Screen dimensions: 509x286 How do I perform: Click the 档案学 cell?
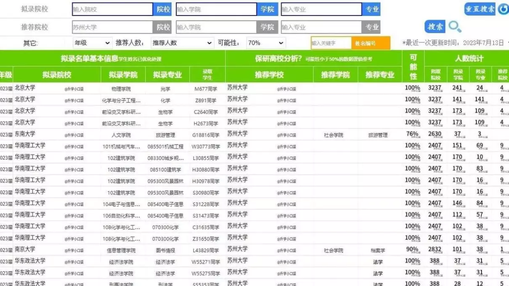coord(378,251)
